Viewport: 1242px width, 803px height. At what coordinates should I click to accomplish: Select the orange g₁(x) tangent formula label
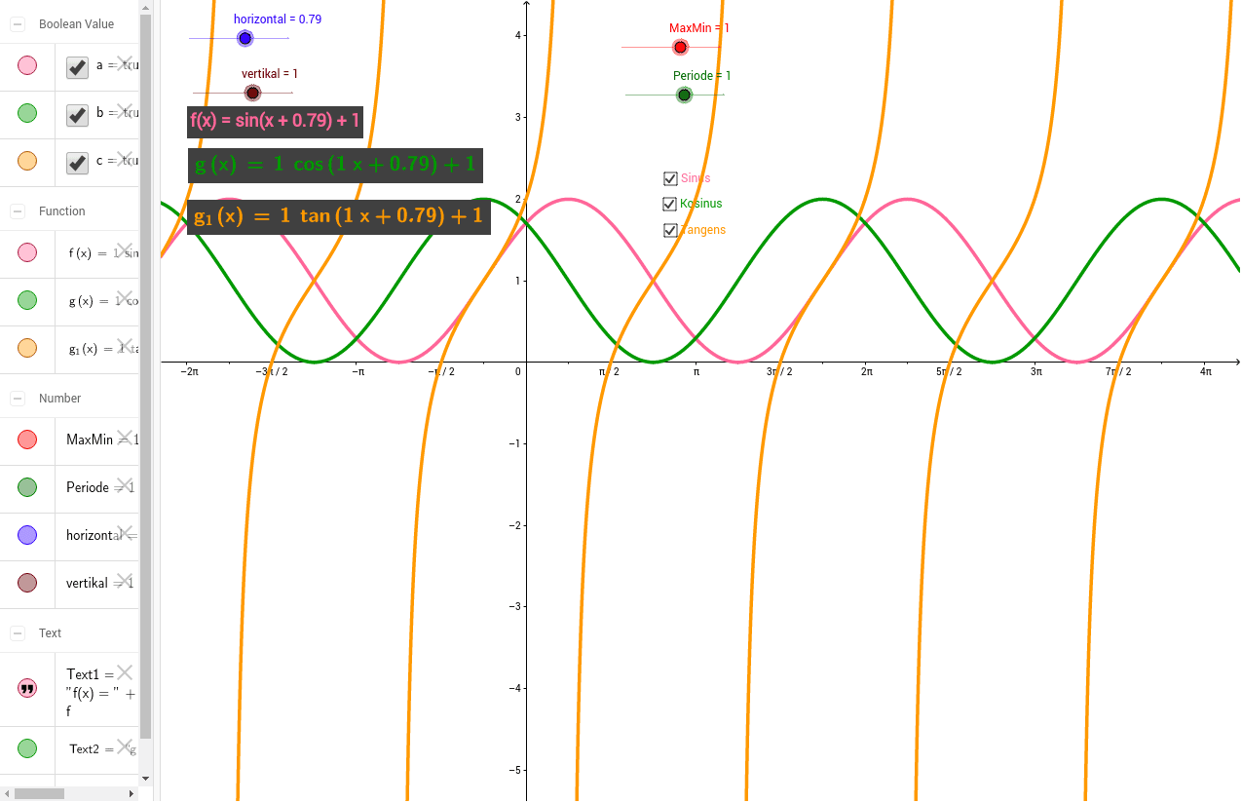(x=339, y=216)
